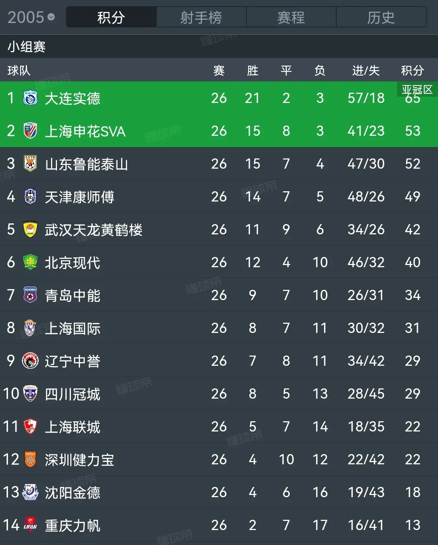This screenshot has height=545, width=438.
Task: Select the 四川冠城 team name
Action: 73,394
